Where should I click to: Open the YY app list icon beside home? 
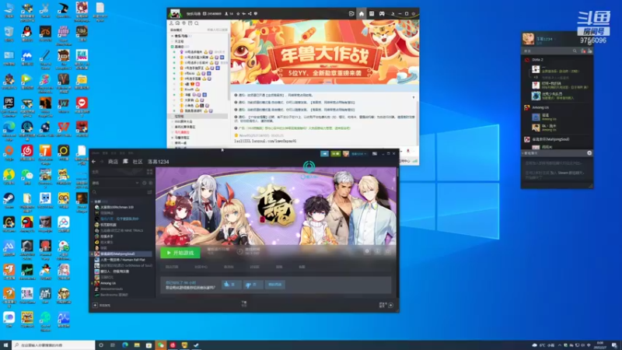(x=372, y=13)
